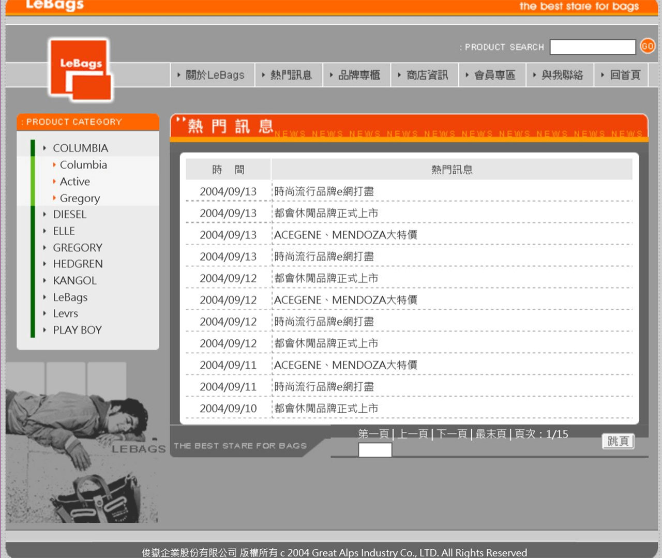This screenshot has height=558, width=662.
Task: Open first 2004/09/13 時尚流行品牌e網打盡 news
Action: click(x=324, y=191)
